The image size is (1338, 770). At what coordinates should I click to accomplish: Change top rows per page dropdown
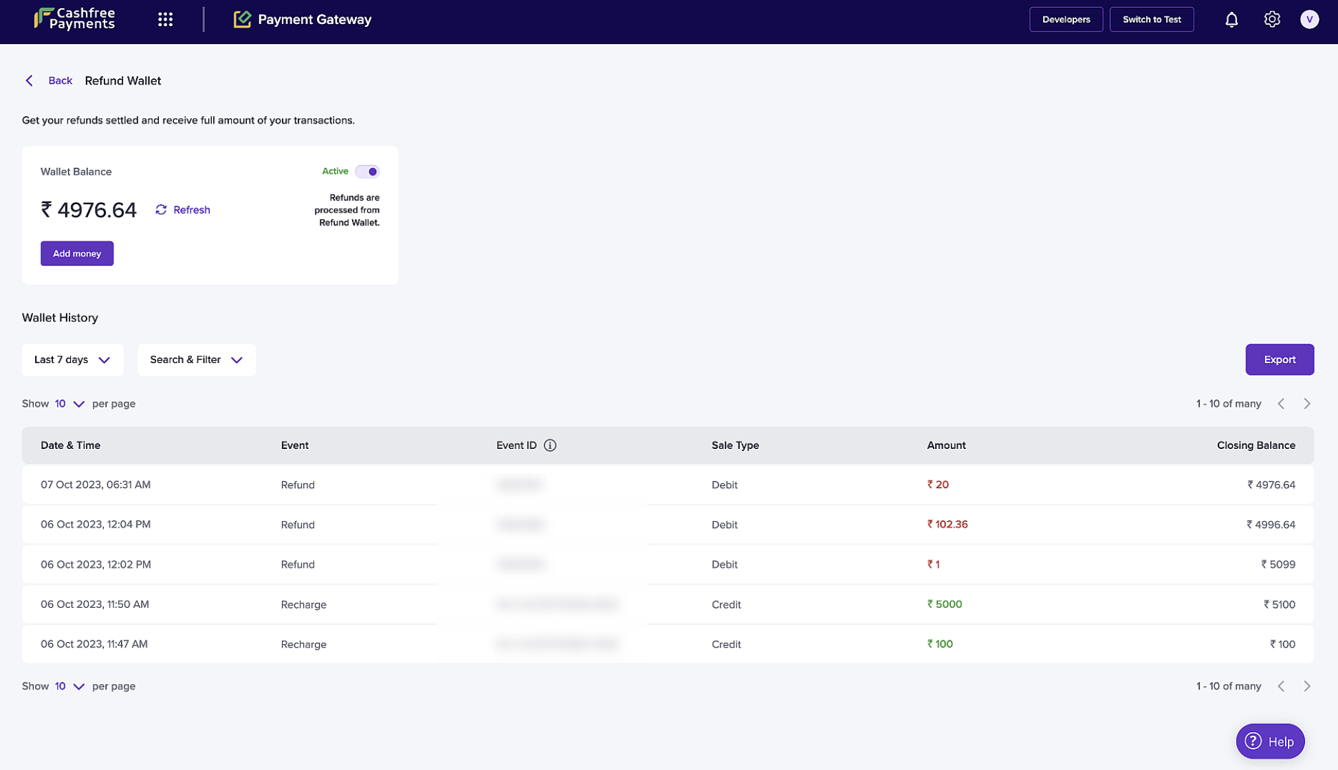[x=69, y=404]
